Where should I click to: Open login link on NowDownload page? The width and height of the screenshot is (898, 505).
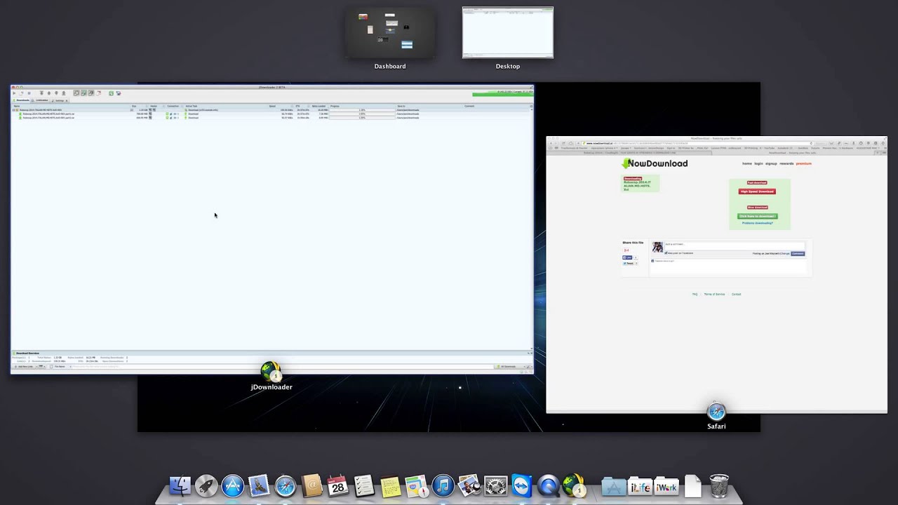758,163
